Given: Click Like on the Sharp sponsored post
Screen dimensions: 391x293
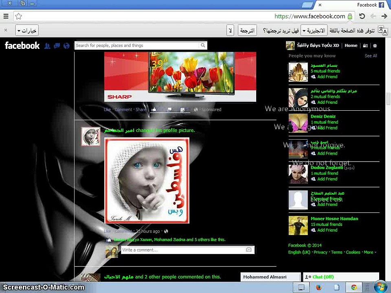Looking at the screenshot, I should pyautogui.click(x=107, y=109).
